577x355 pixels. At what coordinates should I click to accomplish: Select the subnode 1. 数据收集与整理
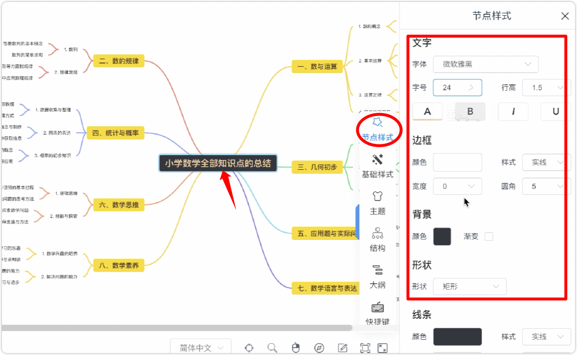pos(53,110)
